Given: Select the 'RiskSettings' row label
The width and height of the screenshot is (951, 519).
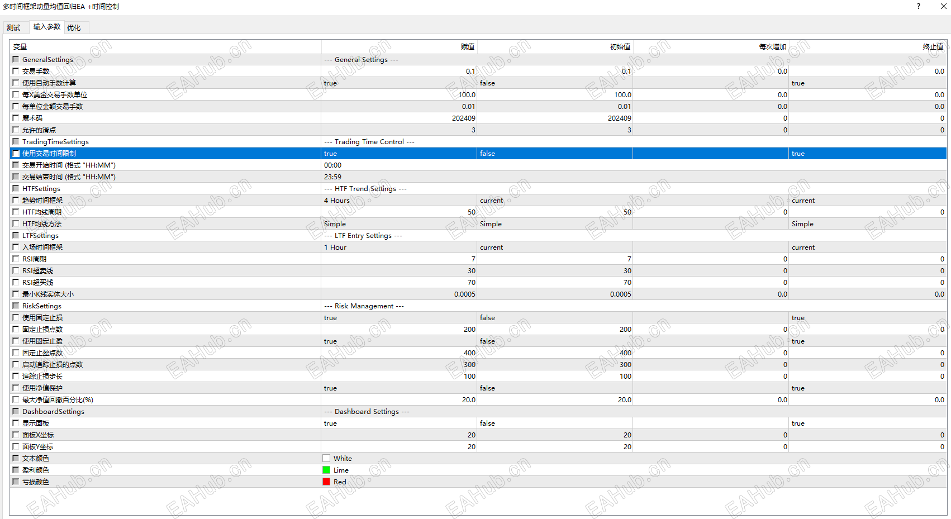Looking at the screenshot, I should 42,306.
